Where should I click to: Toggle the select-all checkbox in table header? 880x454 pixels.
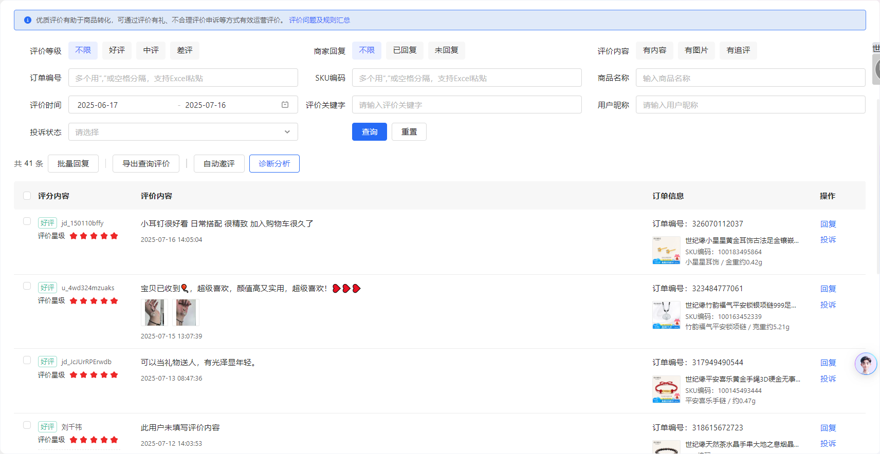point(27,196)
